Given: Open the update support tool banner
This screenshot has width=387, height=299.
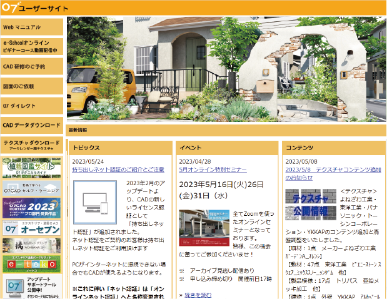Looking at the screenshot, I should tap(31, 288).
